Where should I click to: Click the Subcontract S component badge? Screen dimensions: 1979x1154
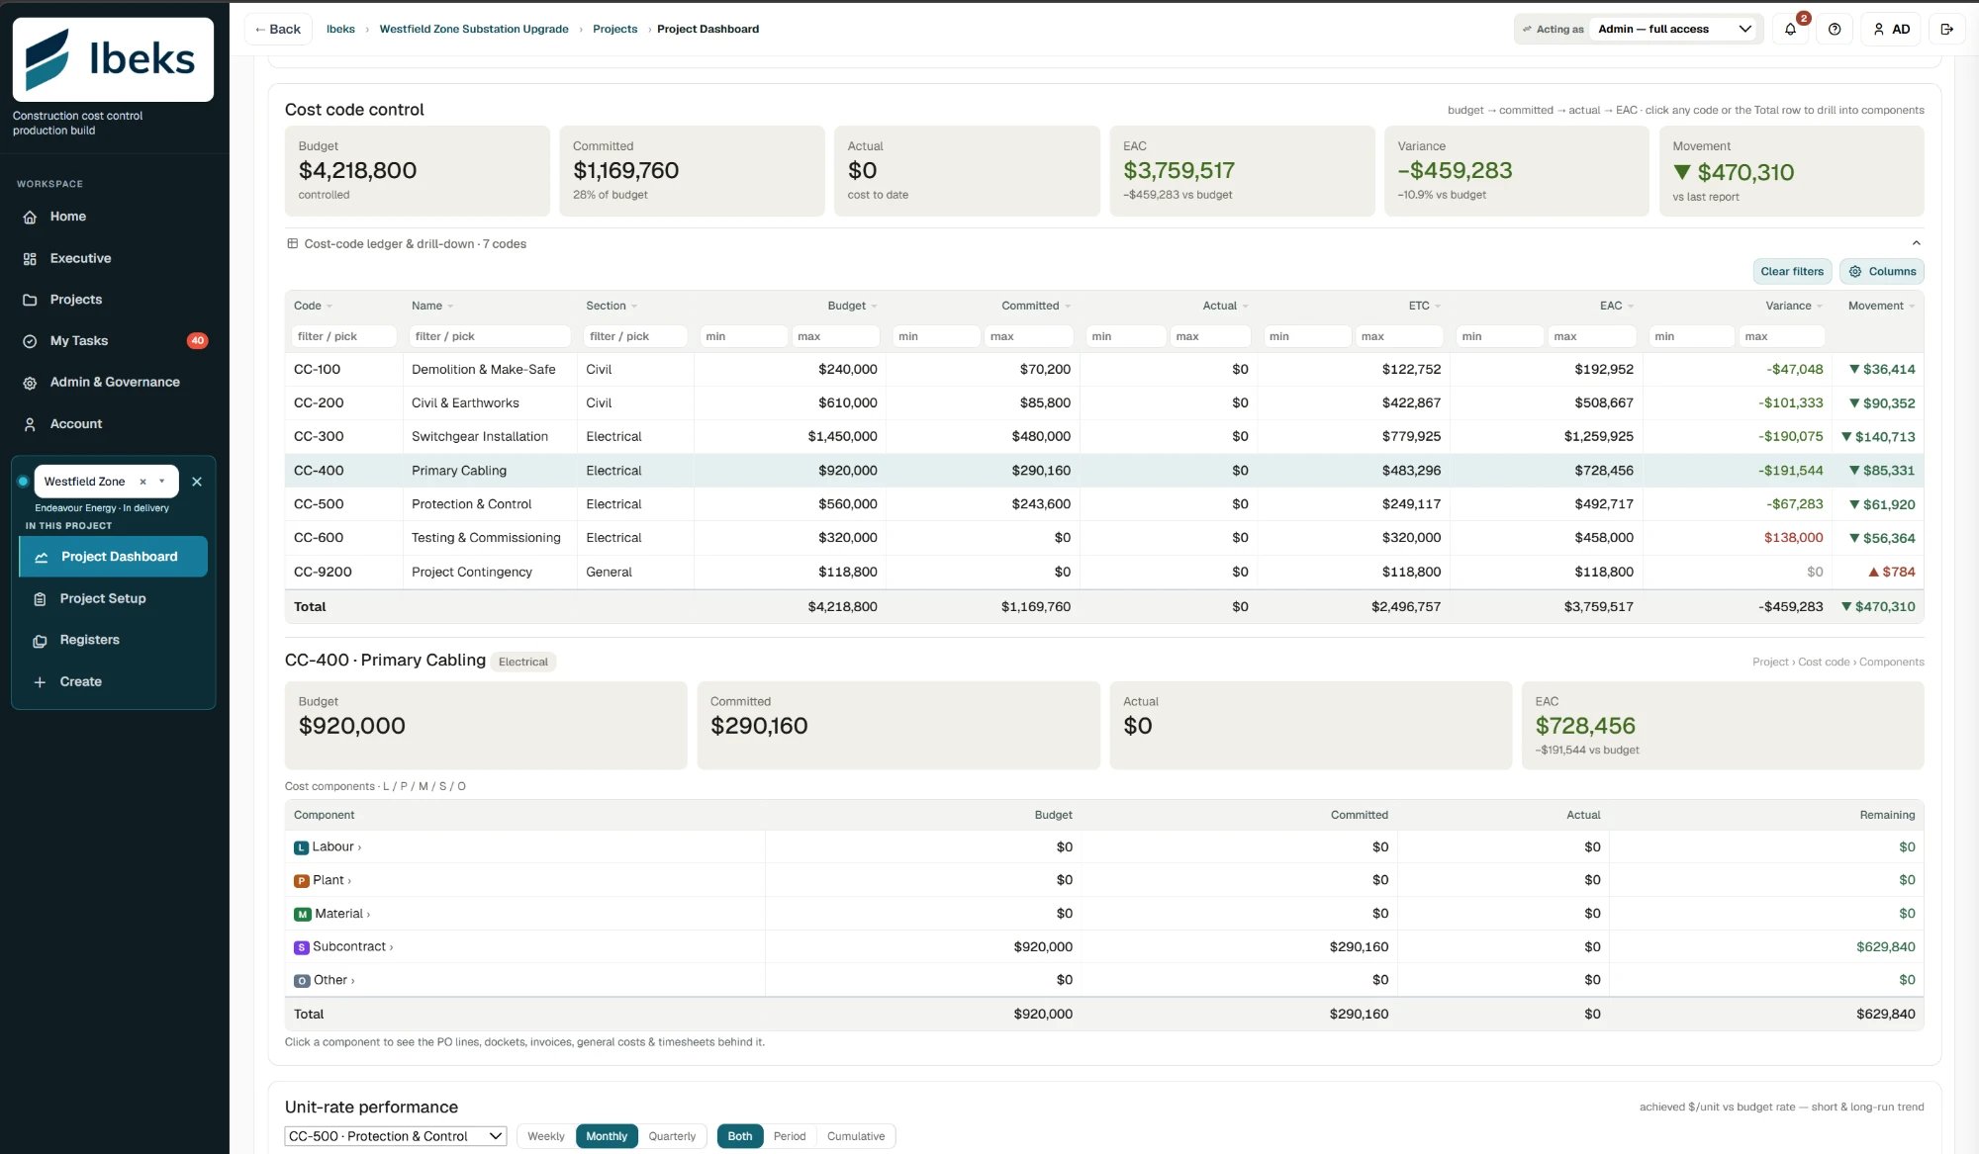tap(302, 947)
